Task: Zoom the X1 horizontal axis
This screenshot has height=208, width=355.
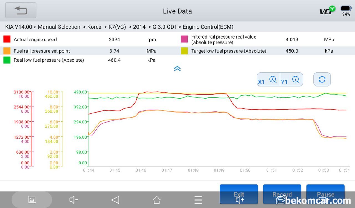Action: pos(268,80)
